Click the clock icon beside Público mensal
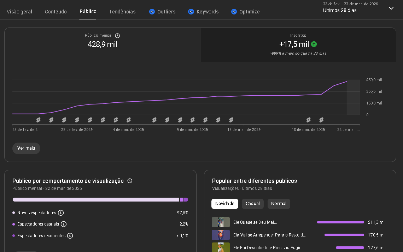 pos(117,36)
